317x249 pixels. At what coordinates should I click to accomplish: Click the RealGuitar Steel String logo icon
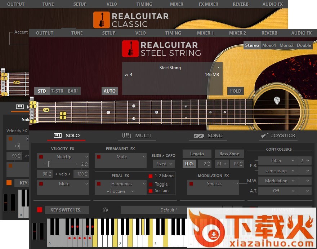tap(130, 49)
